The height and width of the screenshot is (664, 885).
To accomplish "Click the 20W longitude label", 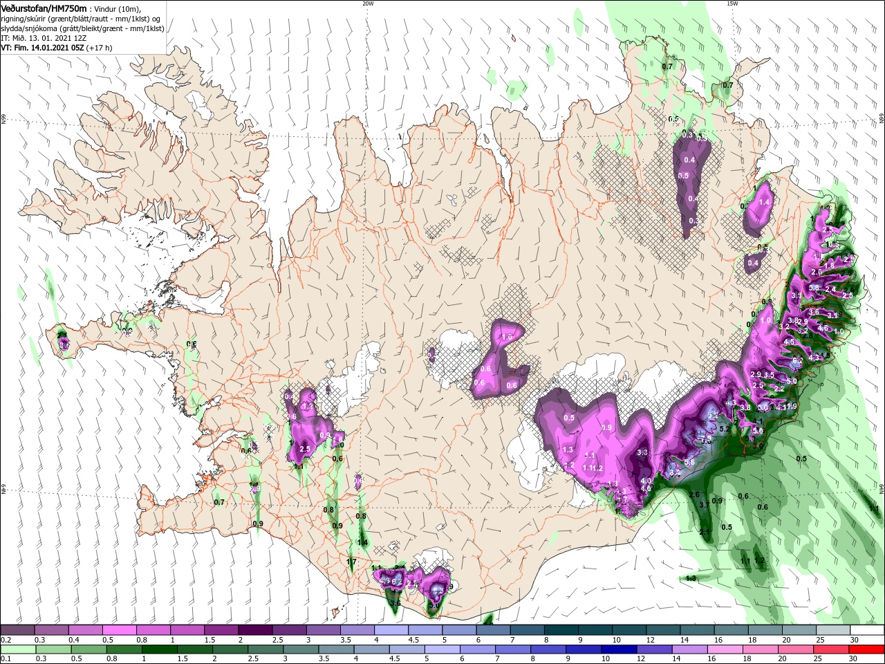I will point(368,3).
